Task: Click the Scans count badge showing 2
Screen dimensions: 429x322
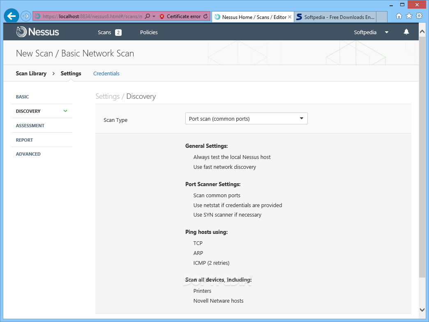Action: pyautogui.click(x=118, y=33)
